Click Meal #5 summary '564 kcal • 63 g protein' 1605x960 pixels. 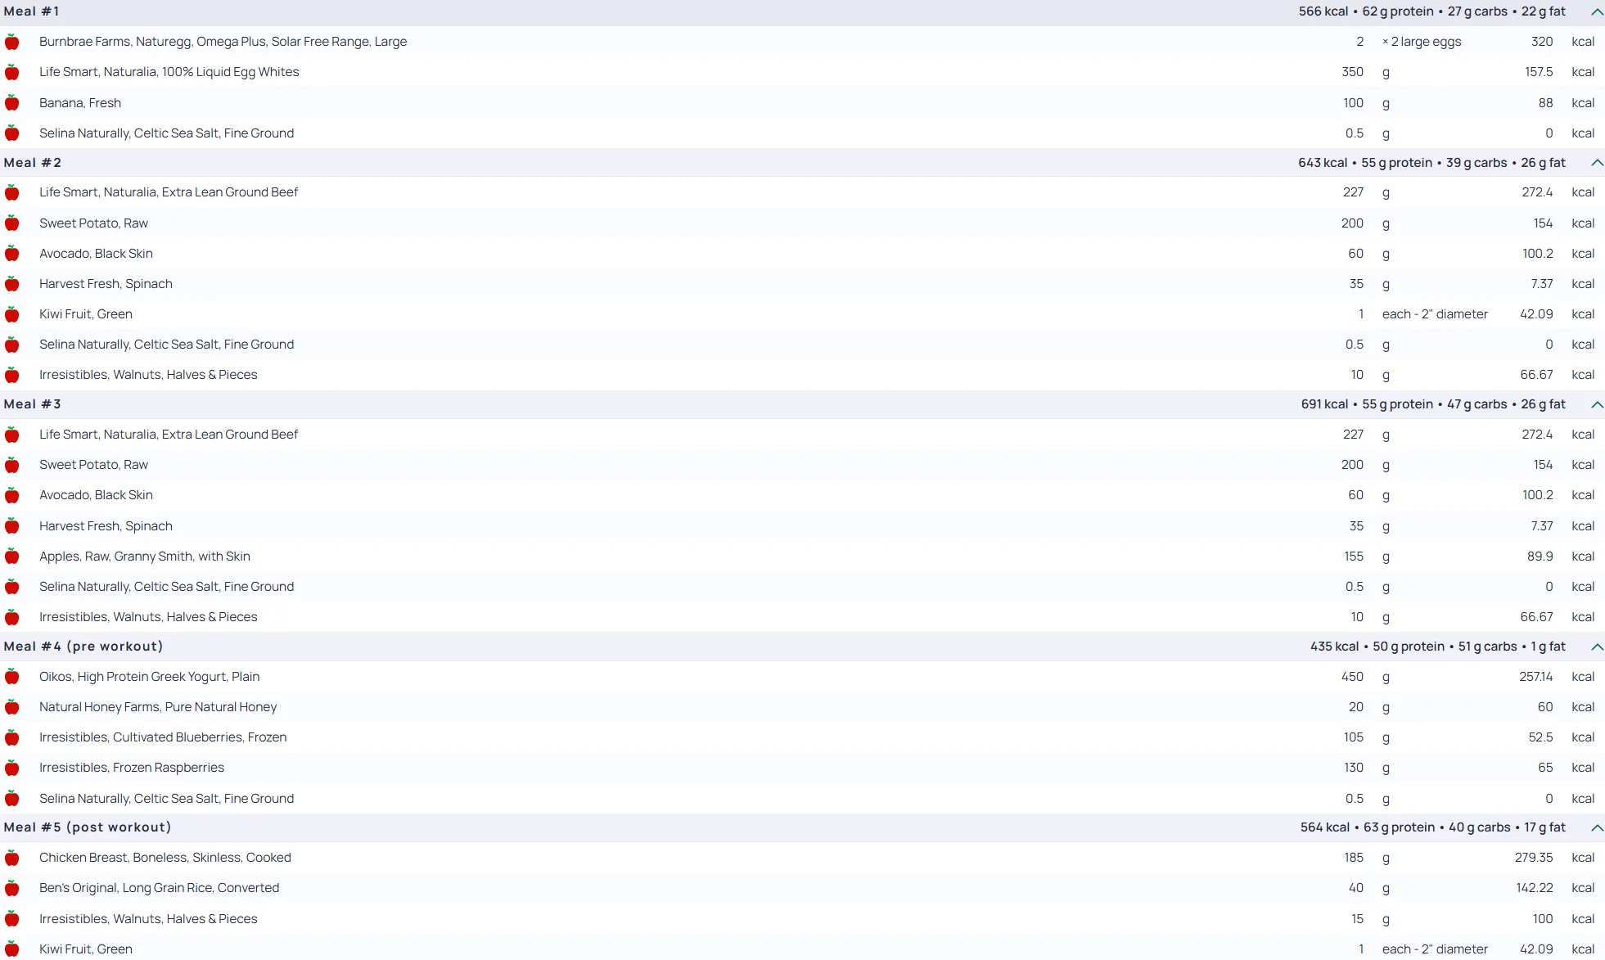[x=1367, y=827]
